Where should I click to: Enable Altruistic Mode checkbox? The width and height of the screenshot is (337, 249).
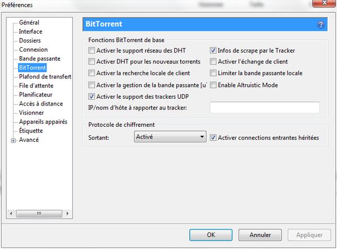pyautogui.click(x=213, y=85)
